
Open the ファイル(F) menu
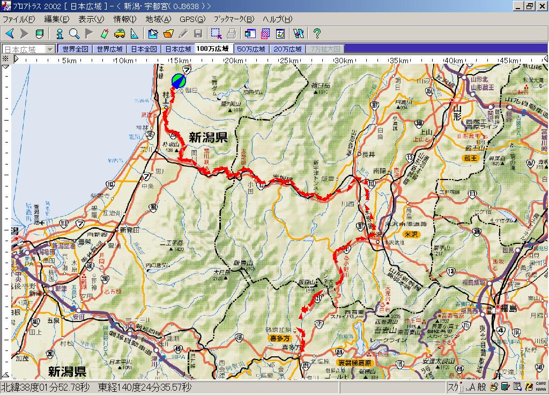[x=19, y=19]
